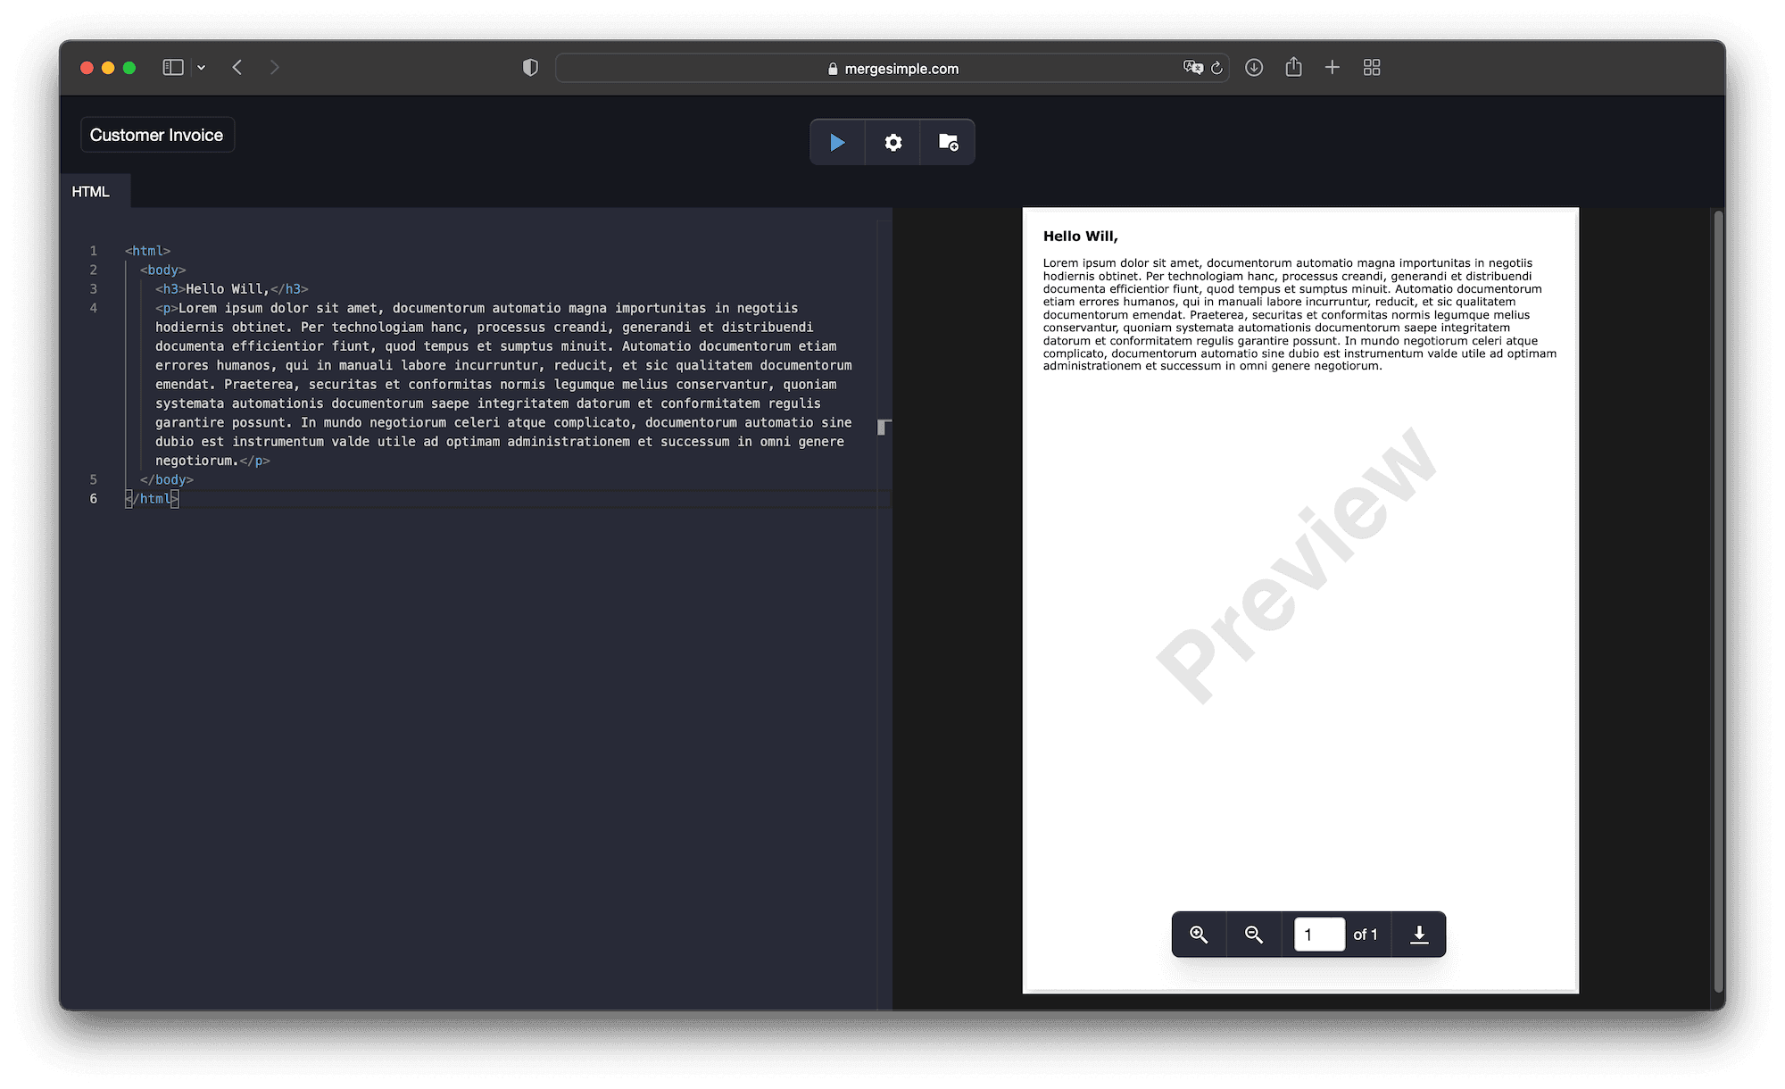The image size is (1785, 1089).
Task: Download the generated PDF document
Action: (1418, 935)
